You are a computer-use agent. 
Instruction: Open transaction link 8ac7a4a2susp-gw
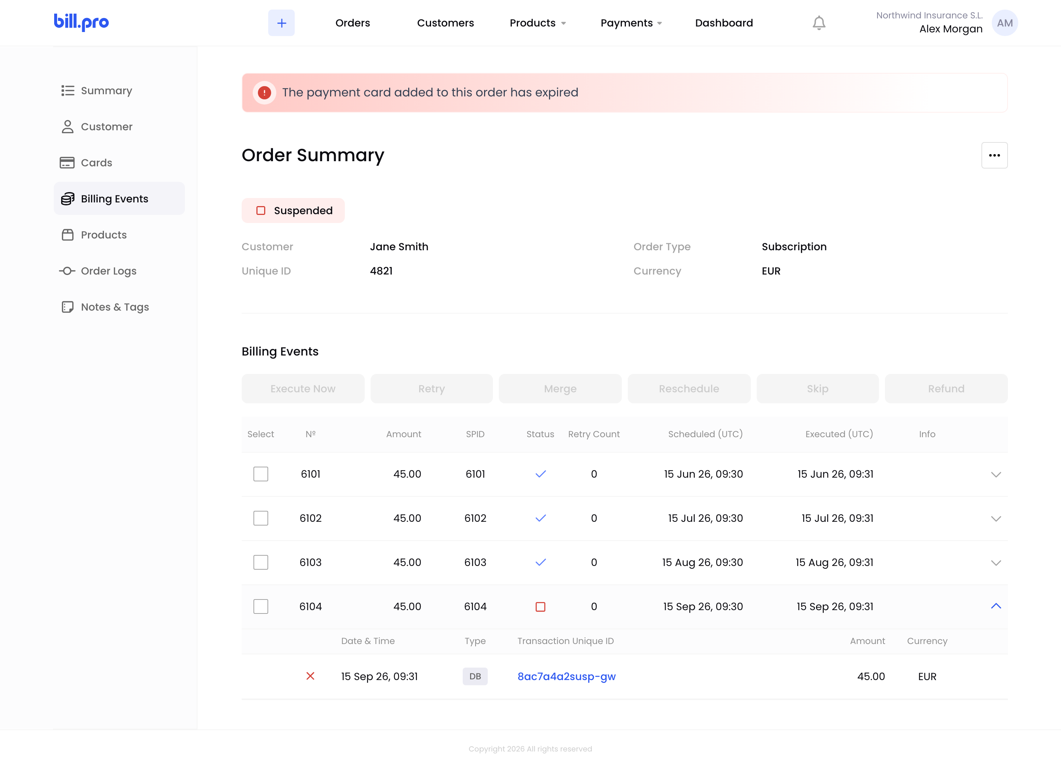tap(566, 676)
